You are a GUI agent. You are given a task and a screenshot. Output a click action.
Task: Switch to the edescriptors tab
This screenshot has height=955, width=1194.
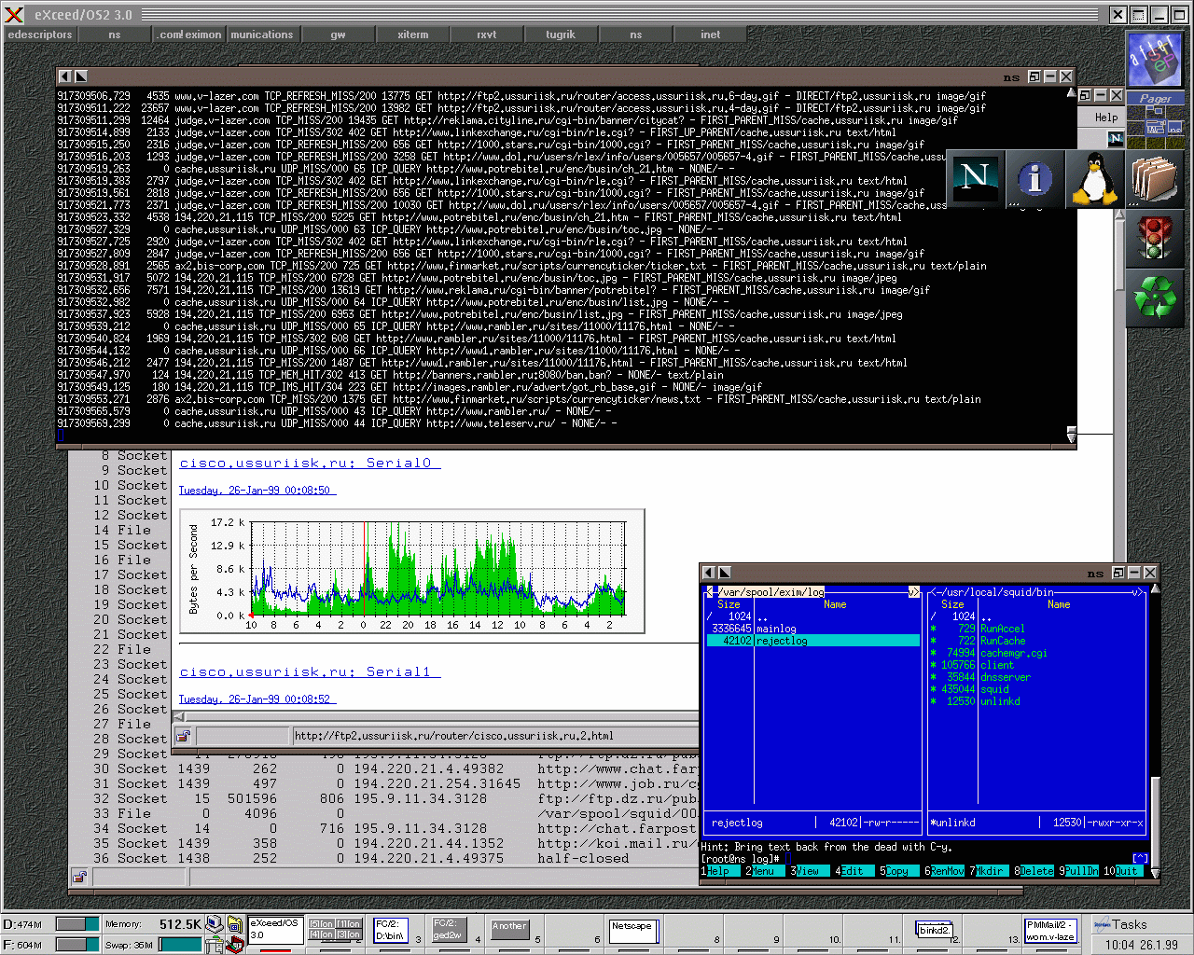[40, 35]
